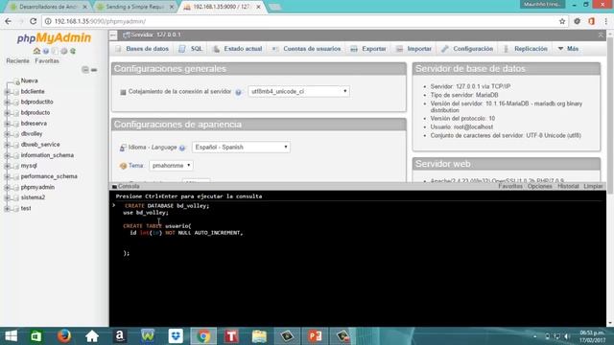Expand the phpmyadmin database node

click(x=7, y=188)
